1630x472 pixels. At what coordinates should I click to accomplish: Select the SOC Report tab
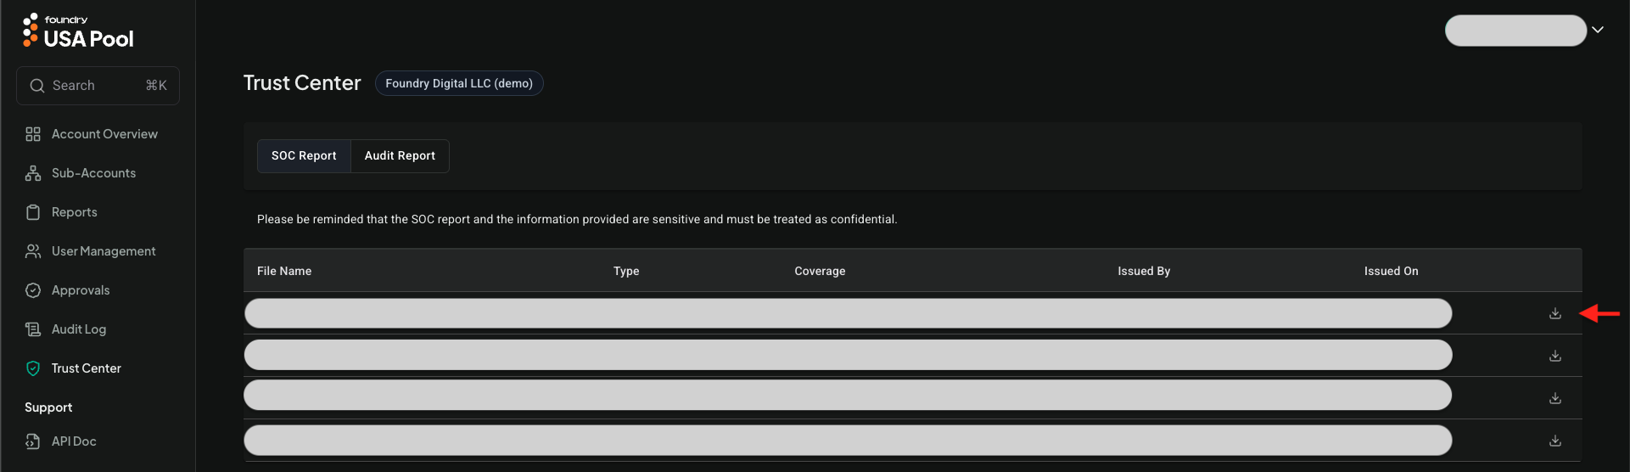coord(304,156)
